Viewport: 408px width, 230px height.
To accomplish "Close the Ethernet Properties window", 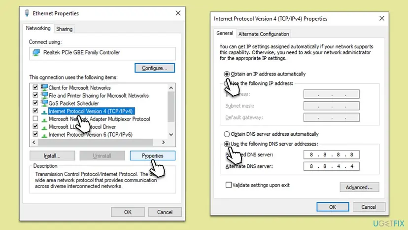I will click(x=178, y=13).
